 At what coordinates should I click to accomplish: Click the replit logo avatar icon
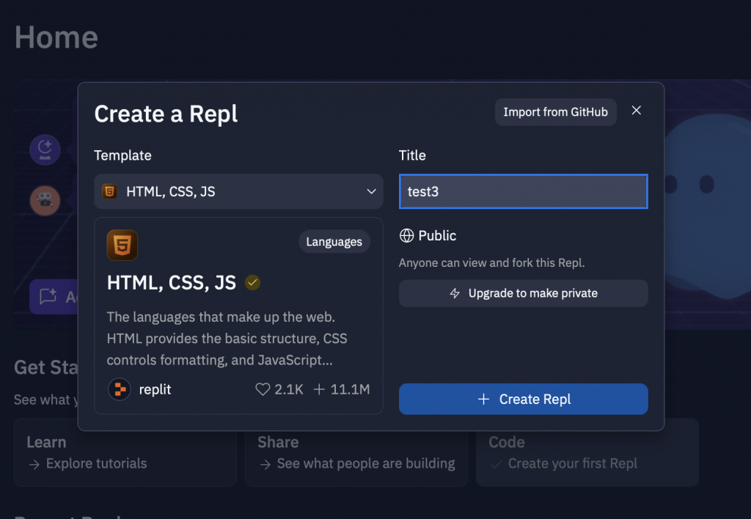click(120, 389)
